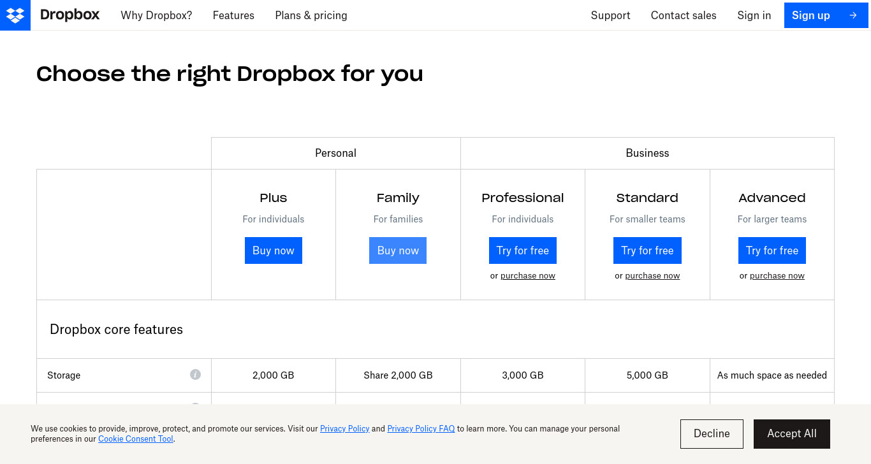Click Buy now for Plus plan
Image resolution: width=871 pixels, height=464 pixels.
(x=274, y=250)
